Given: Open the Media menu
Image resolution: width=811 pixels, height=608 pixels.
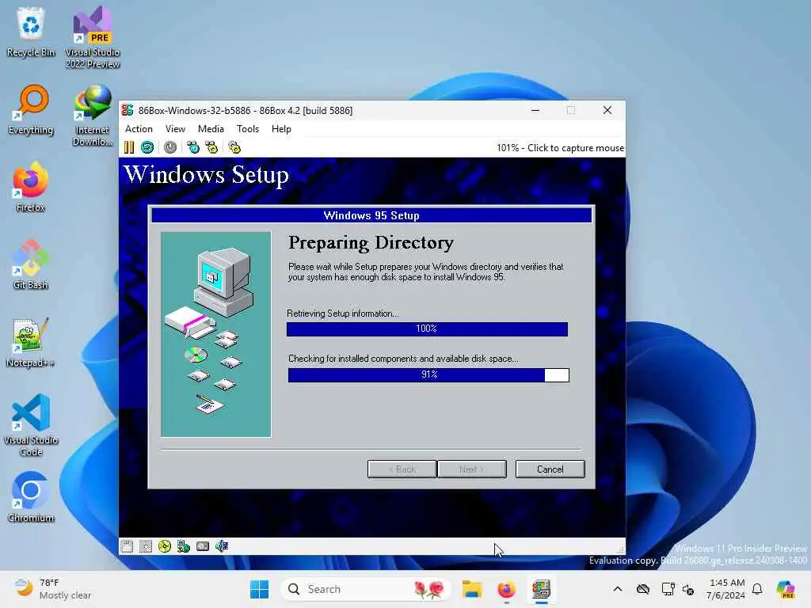Looking at the screenshot, I should click(x=211, y=129).
